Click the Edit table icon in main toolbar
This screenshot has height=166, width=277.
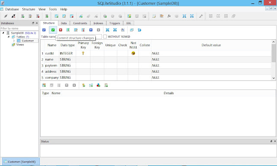pos(64,16)
